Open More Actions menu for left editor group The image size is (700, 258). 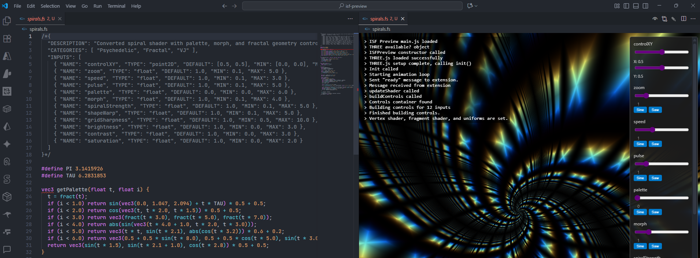pos(350,19)
